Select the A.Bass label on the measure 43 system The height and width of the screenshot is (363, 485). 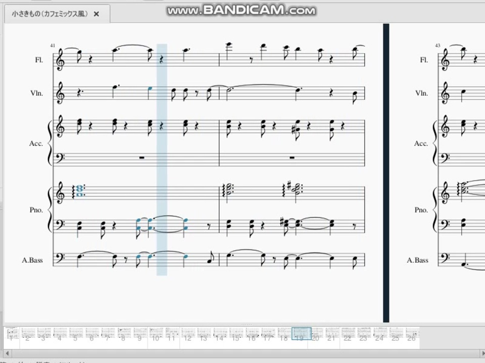[418, 260]
